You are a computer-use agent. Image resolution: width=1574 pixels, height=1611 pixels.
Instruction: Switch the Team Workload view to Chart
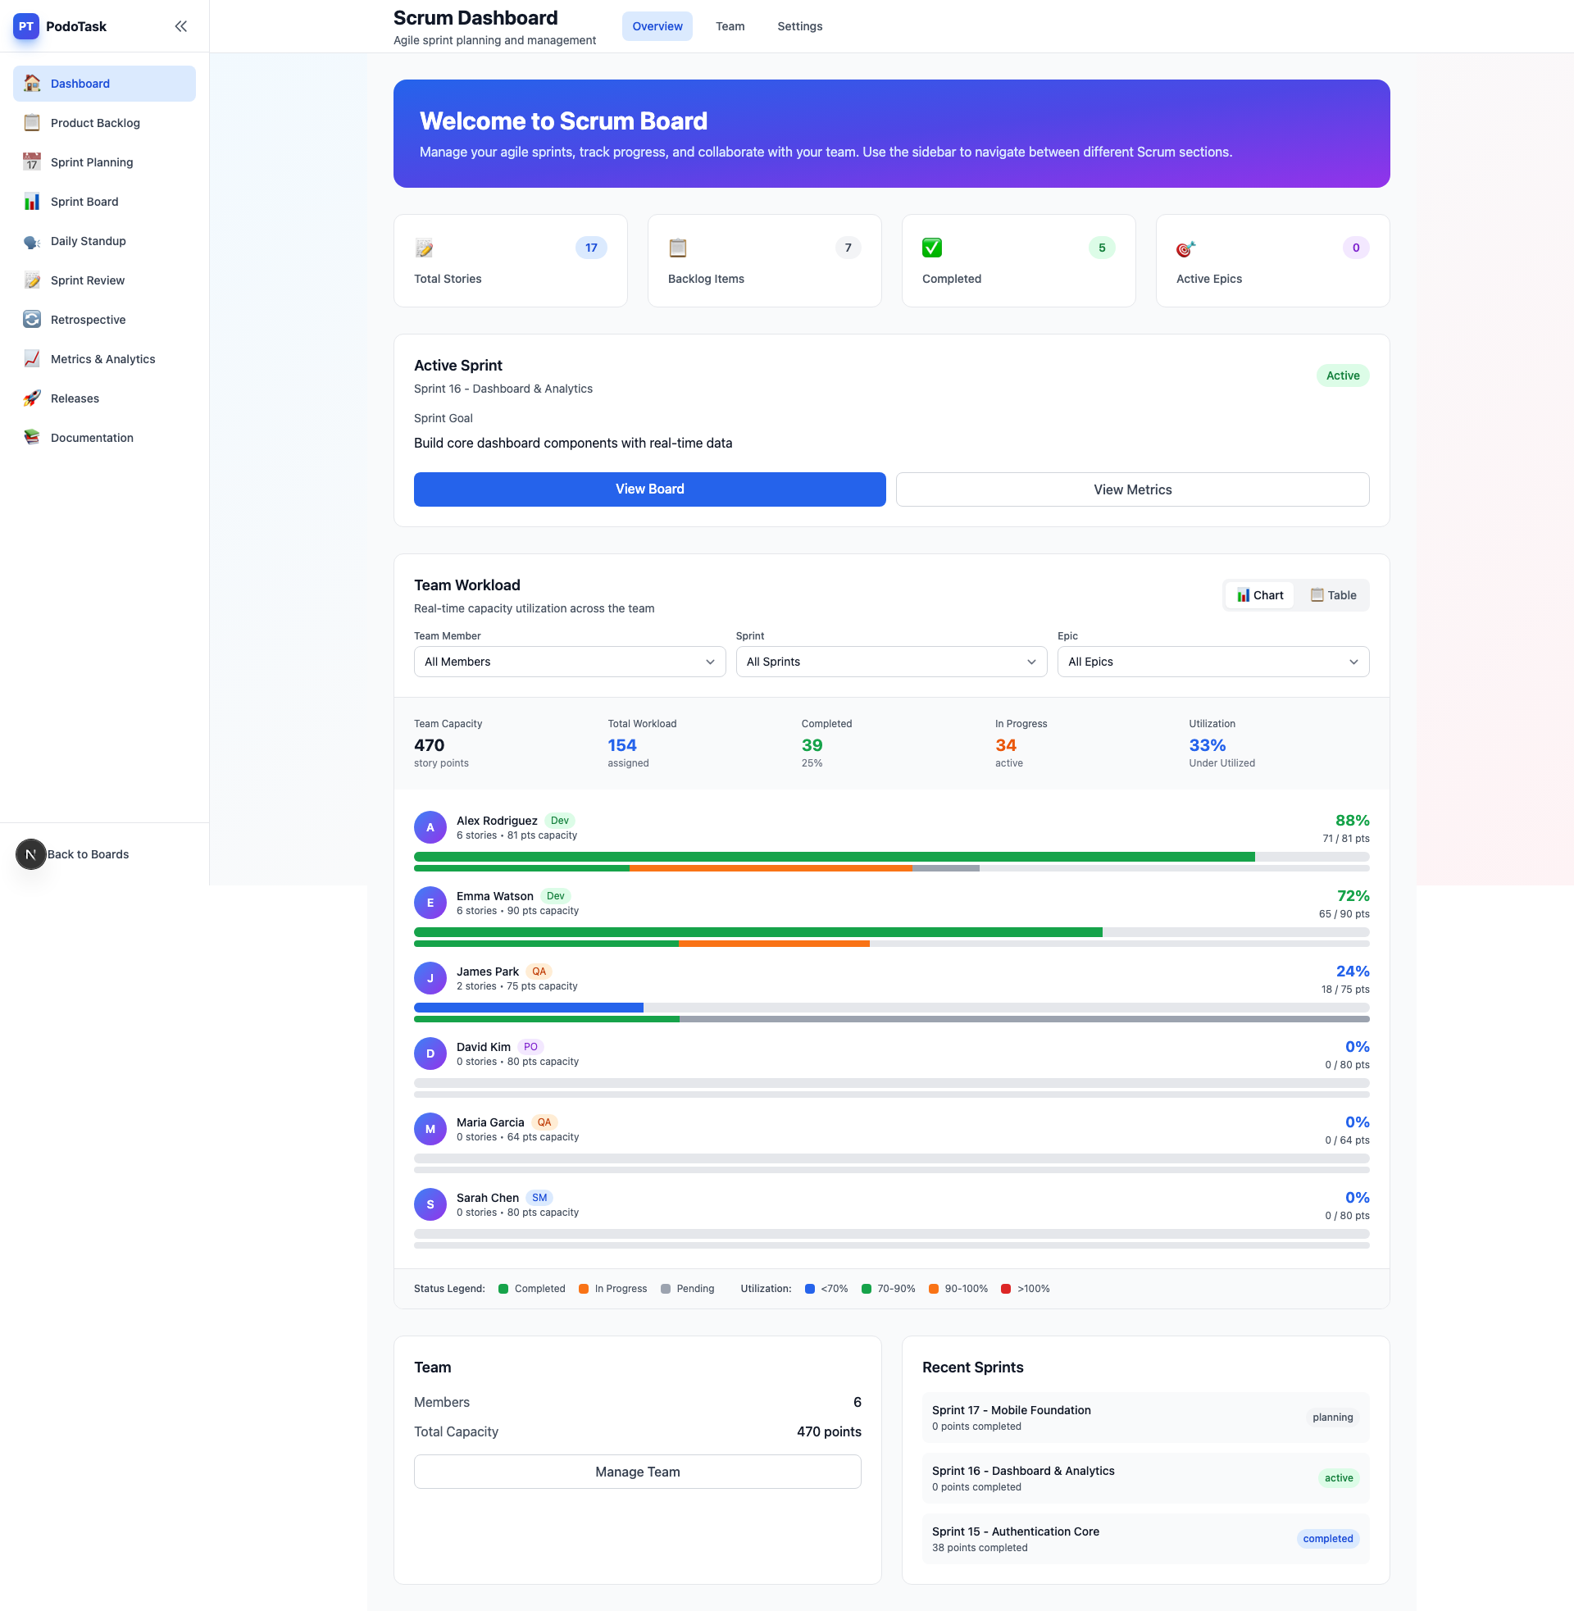1259,595
